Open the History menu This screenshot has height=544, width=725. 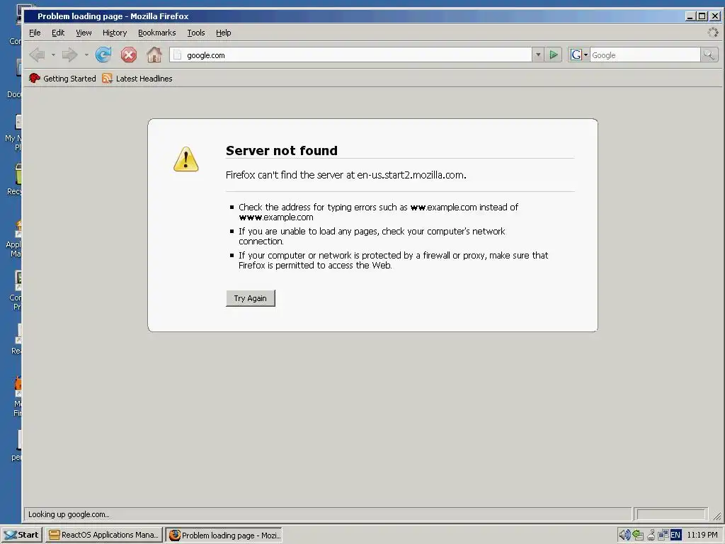115,33
